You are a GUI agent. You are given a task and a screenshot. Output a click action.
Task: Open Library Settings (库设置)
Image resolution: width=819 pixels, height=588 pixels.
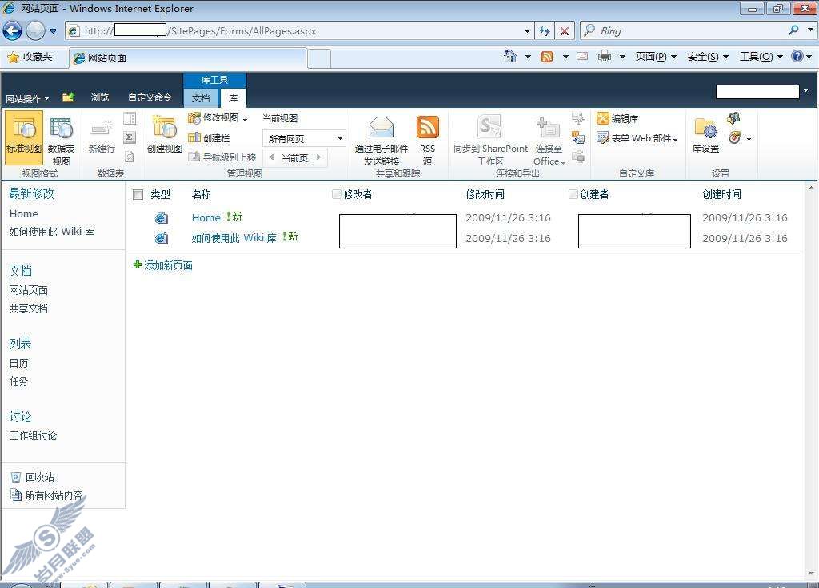click(705, 136)
